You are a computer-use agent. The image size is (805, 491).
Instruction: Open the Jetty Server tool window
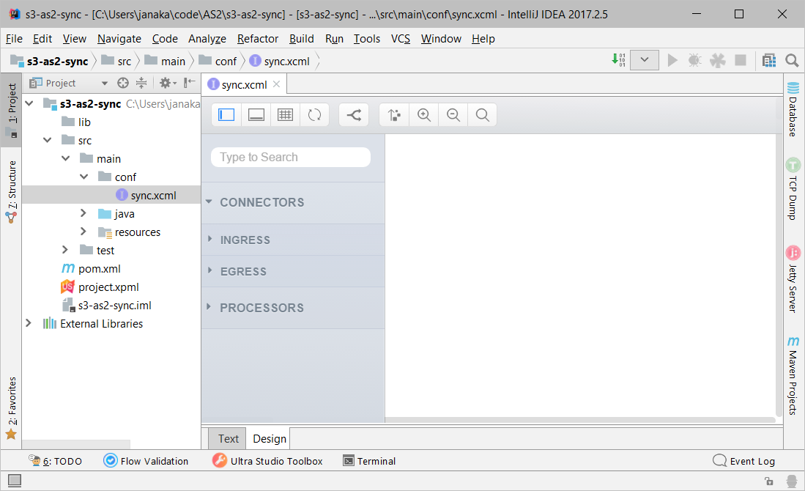(x=793, y=279)
